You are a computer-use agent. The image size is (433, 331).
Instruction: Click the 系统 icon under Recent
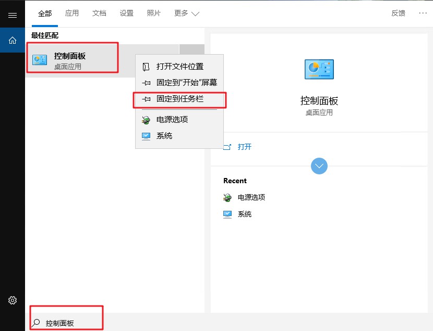coord(227,214)
